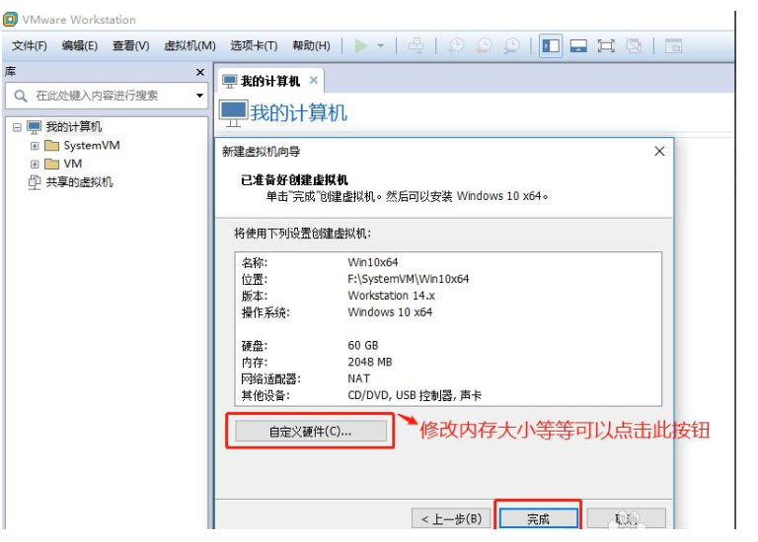Open the 查看(V) menu

(x=131, y=46)
